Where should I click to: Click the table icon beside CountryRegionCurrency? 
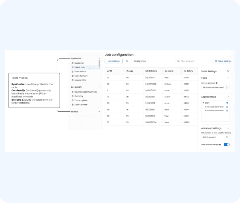click(x=73, y=92)
